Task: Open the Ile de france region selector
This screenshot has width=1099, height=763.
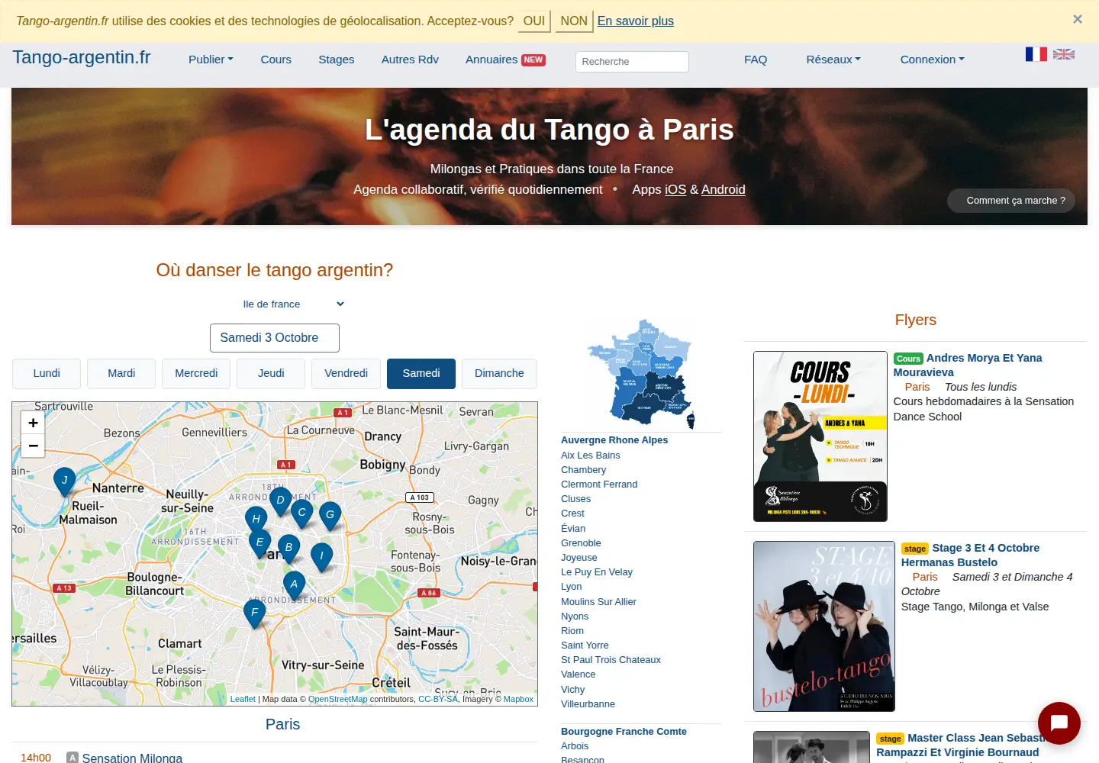Action: (x=293, y=304)
